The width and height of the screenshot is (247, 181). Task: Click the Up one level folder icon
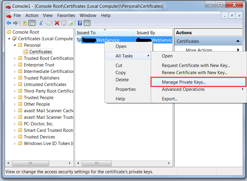[25, 23]
